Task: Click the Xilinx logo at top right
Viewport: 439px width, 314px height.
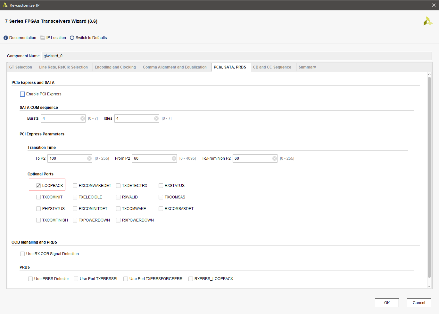Action: point(428,21)
